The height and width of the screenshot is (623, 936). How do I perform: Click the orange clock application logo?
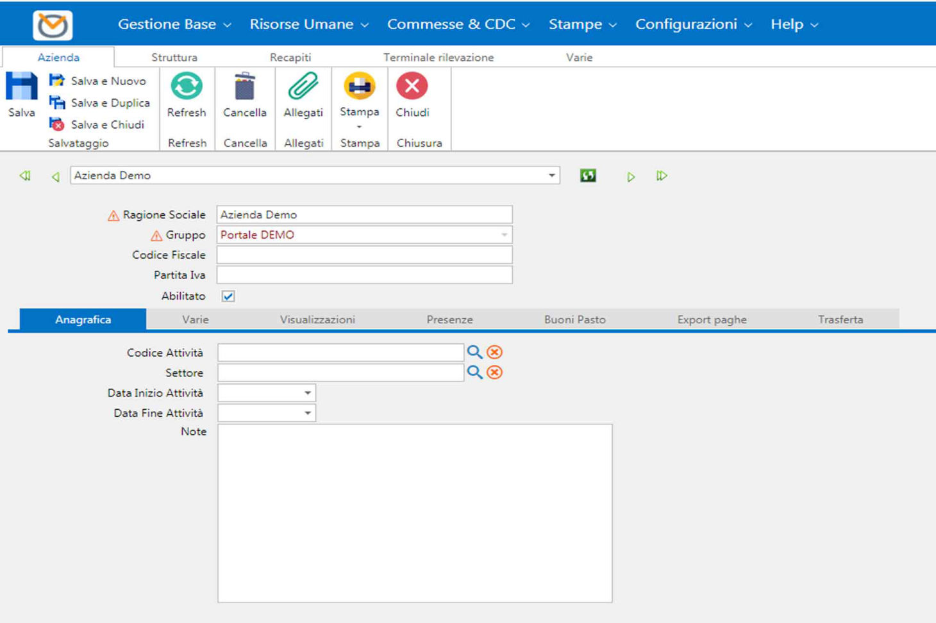pyautogui.click(x=53, y=24)
